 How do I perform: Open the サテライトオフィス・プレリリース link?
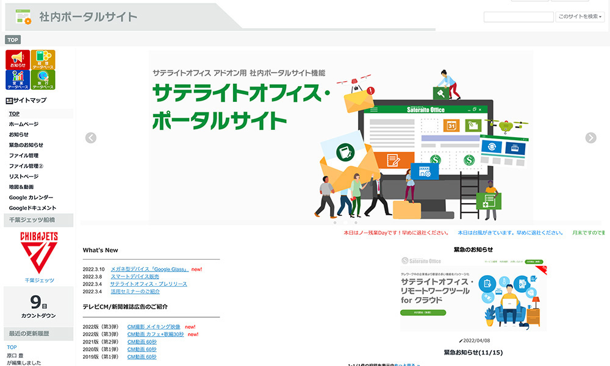tap(149, 284)
